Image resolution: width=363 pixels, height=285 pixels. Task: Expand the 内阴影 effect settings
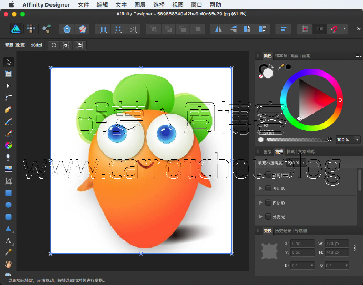point(260,202)
